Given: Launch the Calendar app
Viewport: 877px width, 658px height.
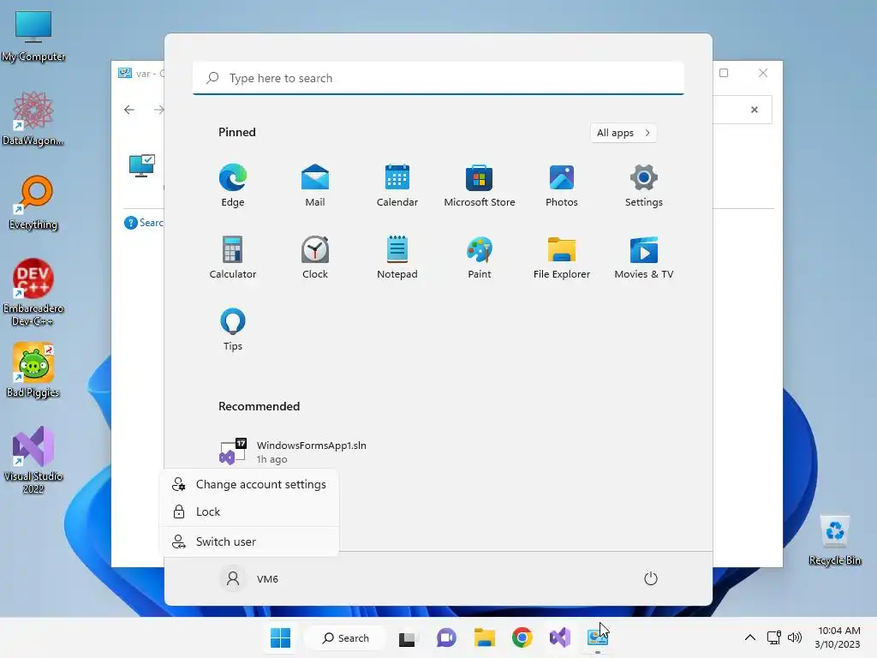Looking at the screenshot, I should (397, 186).
